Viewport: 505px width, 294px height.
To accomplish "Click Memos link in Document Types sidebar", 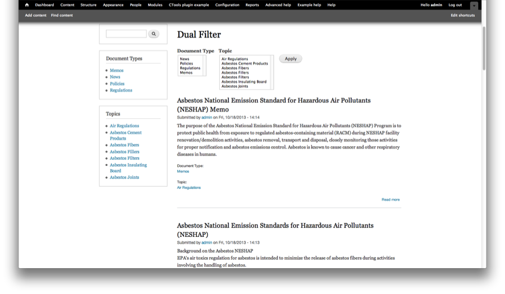I will [117, 71].
